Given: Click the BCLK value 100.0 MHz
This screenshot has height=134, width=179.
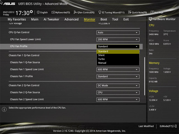Looking at the screenshot, I should pos(154,44).
